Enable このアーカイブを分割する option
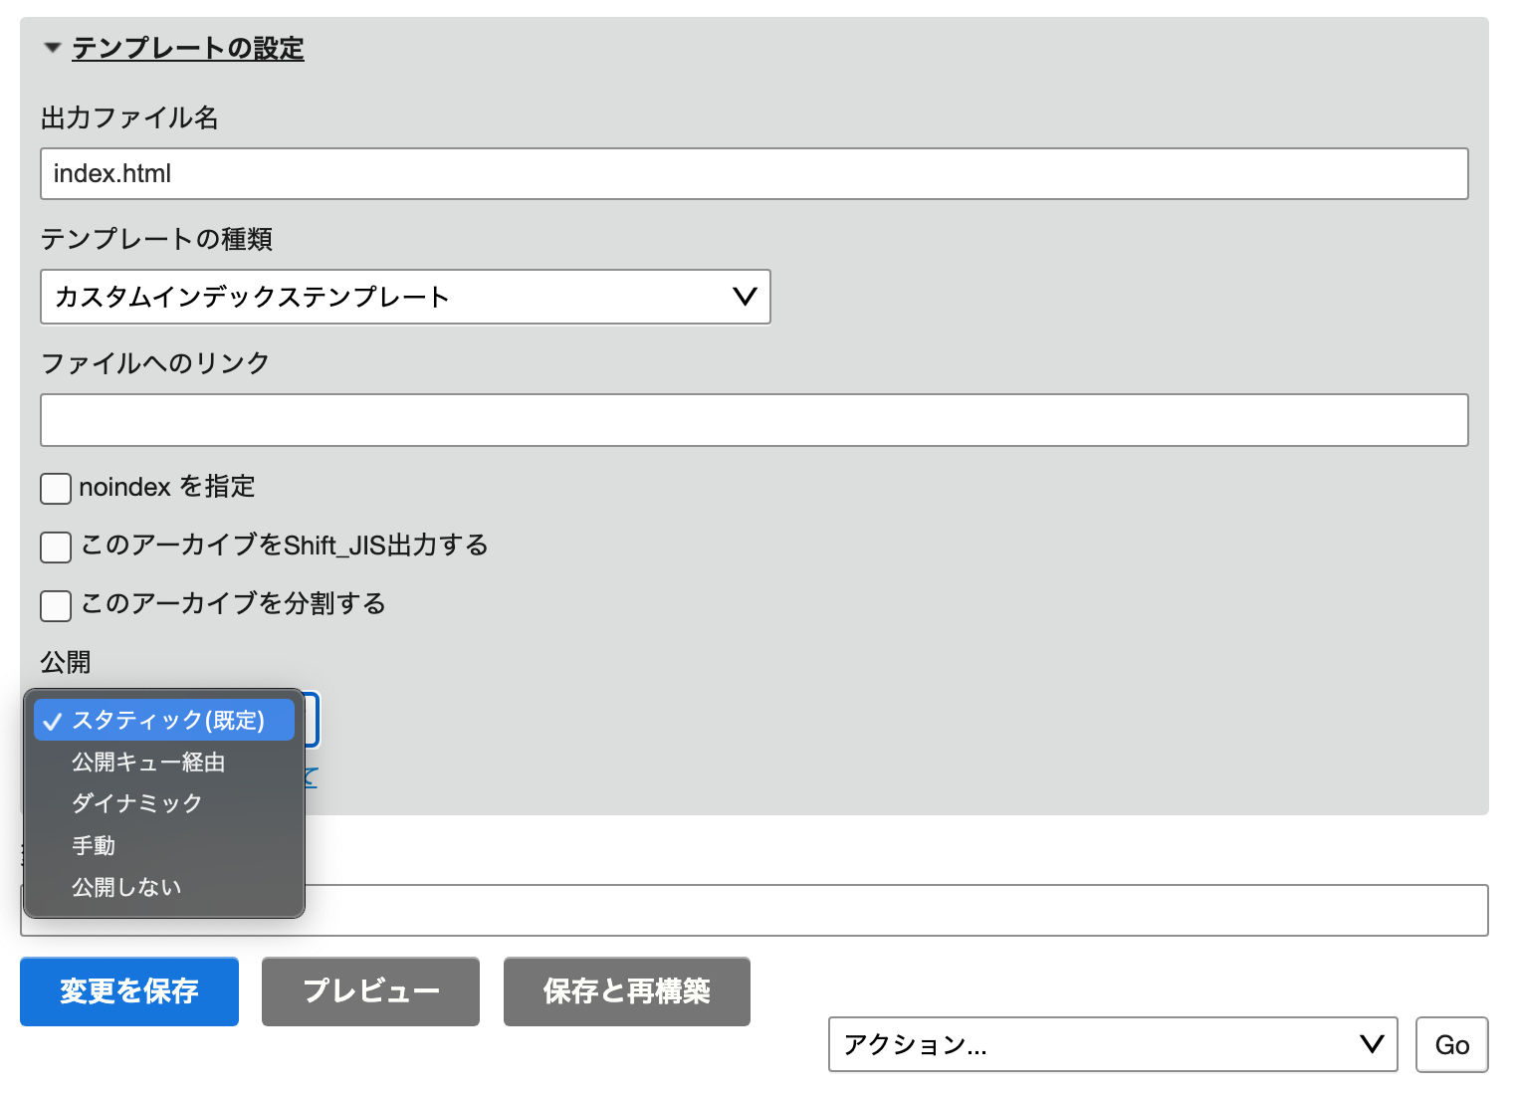Viewport: 1515px width, 1095px height. point(56,605)
